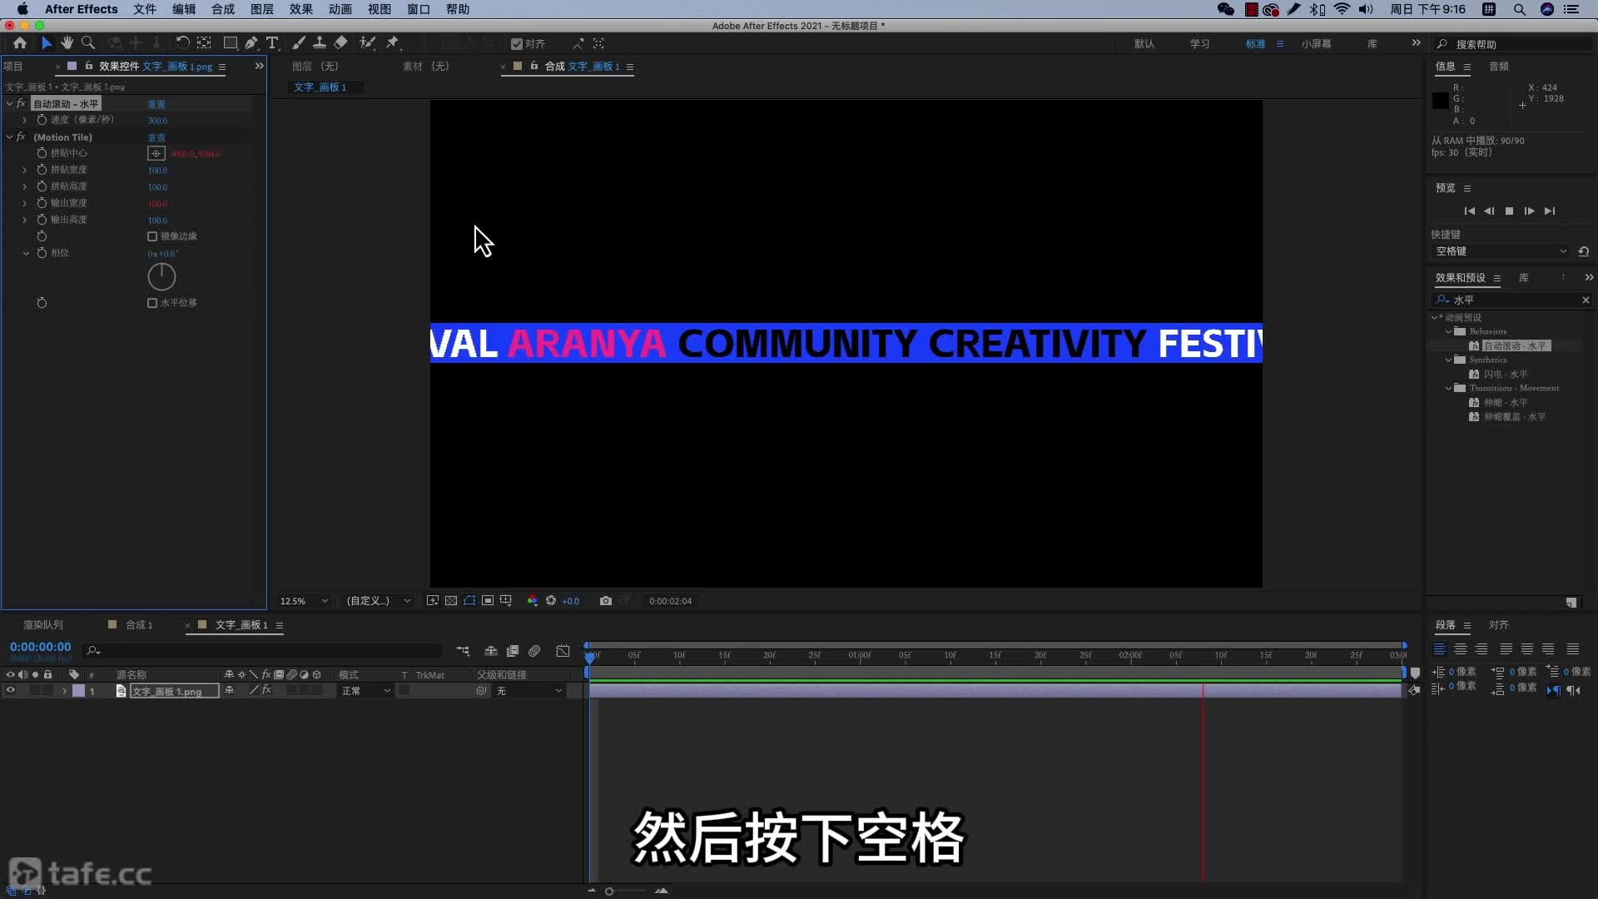1598x899 pixels.
Task: Select the Hand tool in toolbar
Action: tap(67, 43)
